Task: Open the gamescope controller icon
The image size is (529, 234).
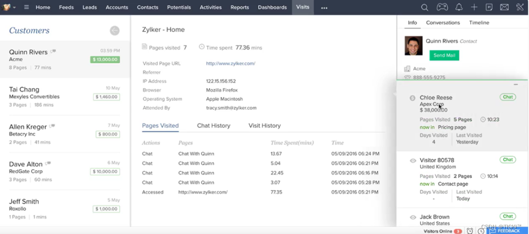Action: (442, 7)
